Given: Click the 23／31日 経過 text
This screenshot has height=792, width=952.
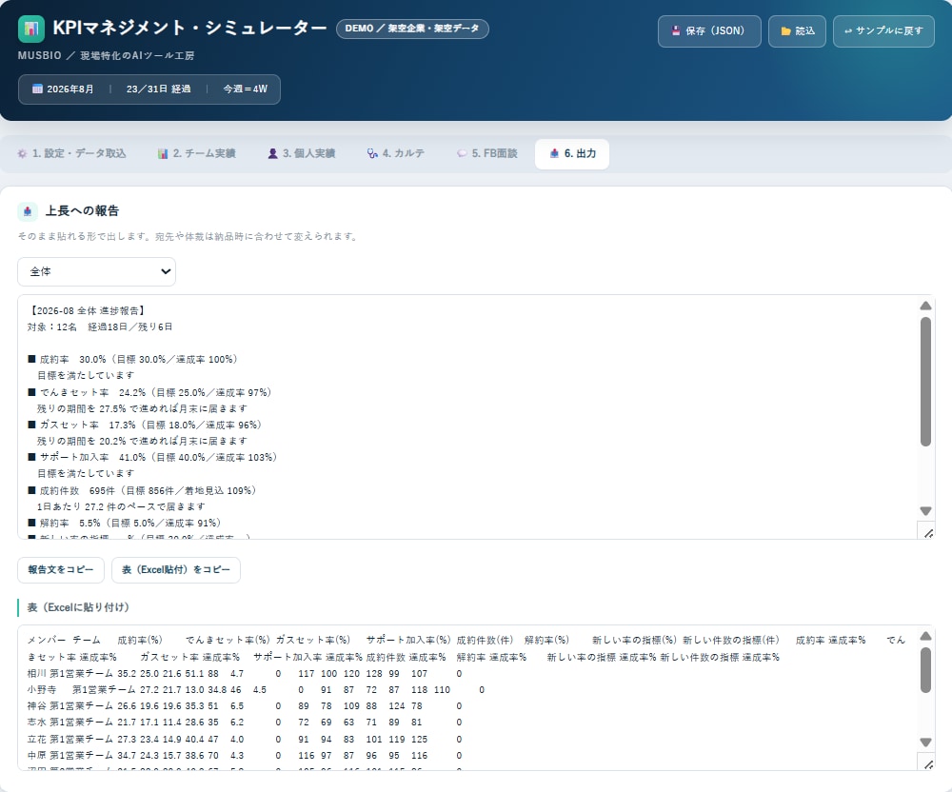Looking at the screenshot, I should tap(158, 89).
